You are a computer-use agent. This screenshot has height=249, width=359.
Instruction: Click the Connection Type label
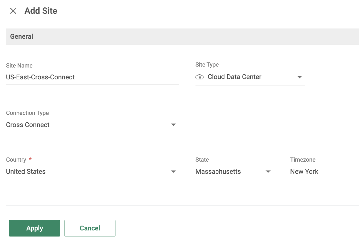(x=28, y=113)
